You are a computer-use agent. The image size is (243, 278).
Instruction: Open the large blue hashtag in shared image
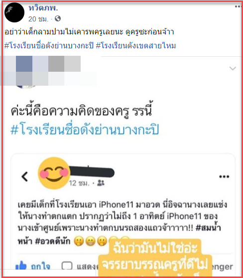(x=85, y=130)
